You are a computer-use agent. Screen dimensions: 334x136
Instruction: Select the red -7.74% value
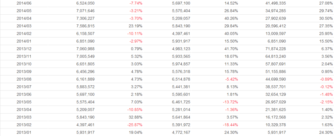pos(136,3)
